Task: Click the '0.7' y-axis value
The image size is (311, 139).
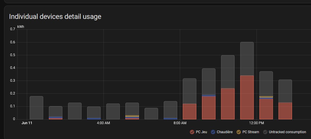Action: [13, 29]
